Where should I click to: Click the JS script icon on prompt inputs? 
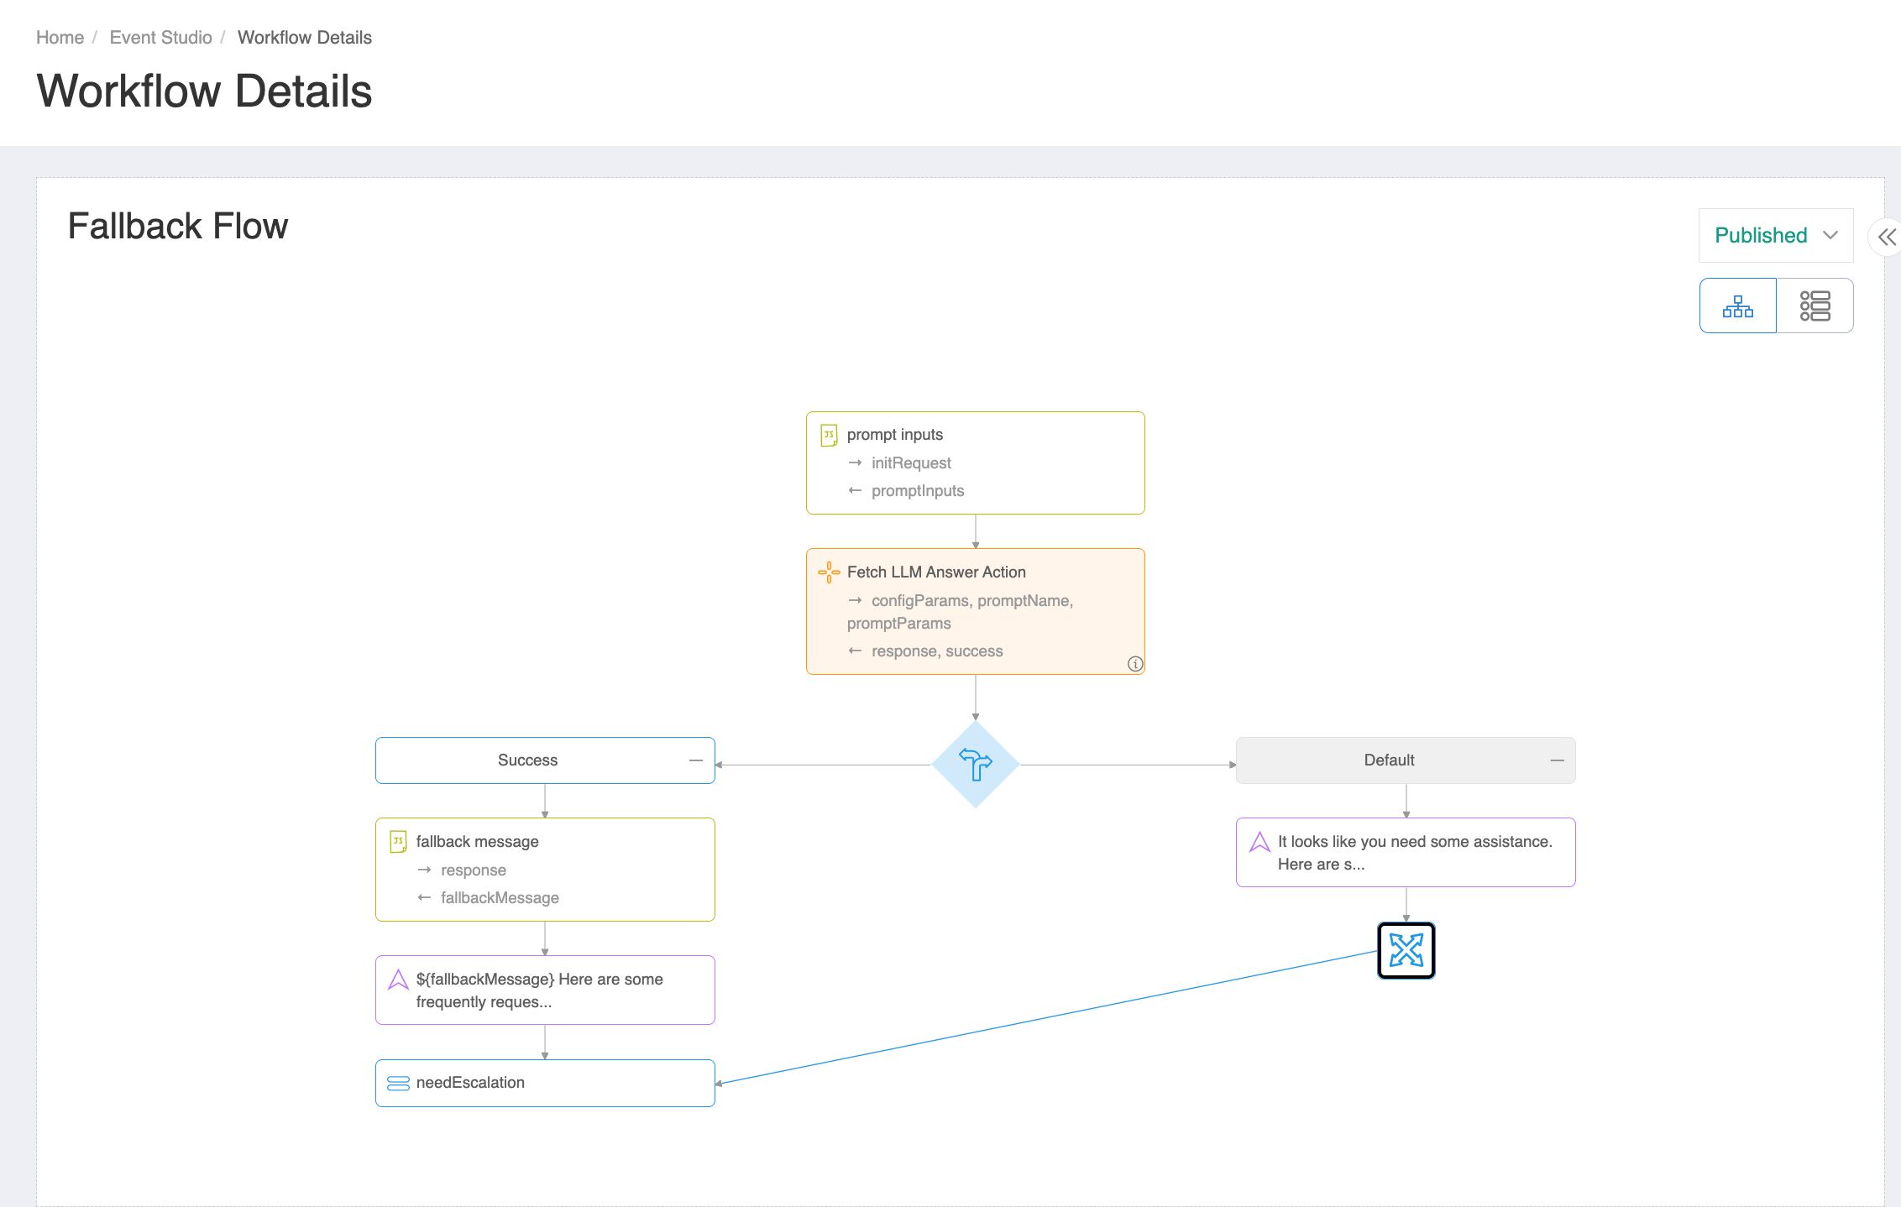pyautogui.click(x=829, y=435)
